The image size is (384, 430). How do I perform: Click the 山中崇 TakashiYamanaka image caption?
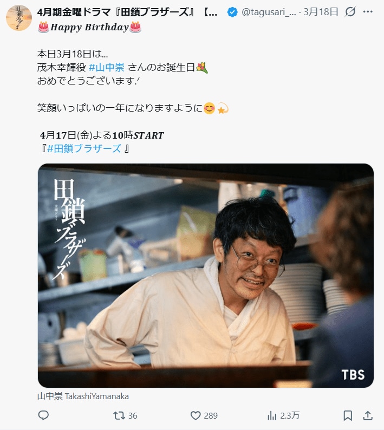[83, 396]
